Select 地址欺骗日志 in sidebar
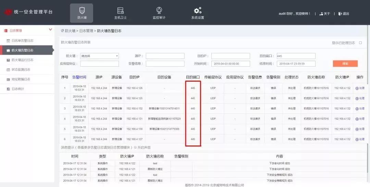 (x=21, y=80)
